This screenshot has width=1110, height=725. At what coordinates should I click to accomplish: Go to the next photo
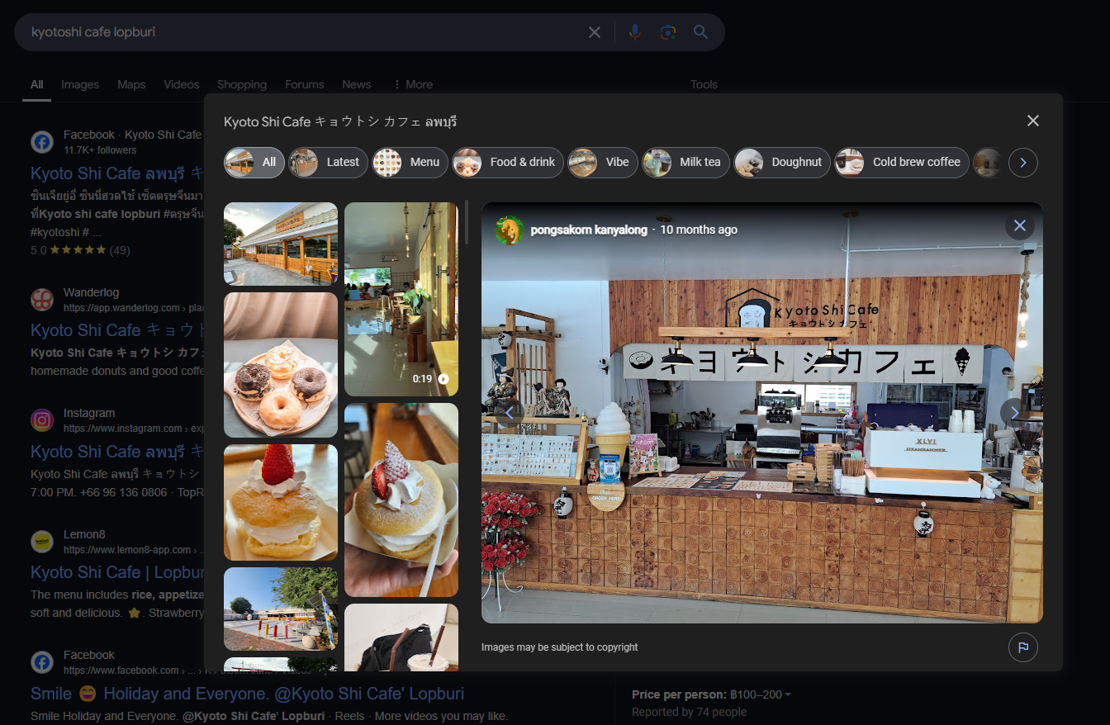point(1014,412)
